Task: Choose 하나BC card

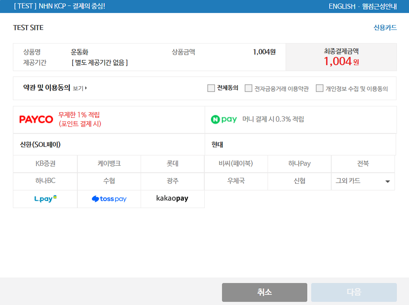Action: 45,181
